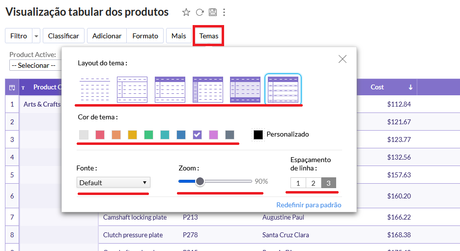This screenshot has height=251, width=460.
Task: Choose the orange theme color
Action: pyautogui.click(x=116, y=135)
